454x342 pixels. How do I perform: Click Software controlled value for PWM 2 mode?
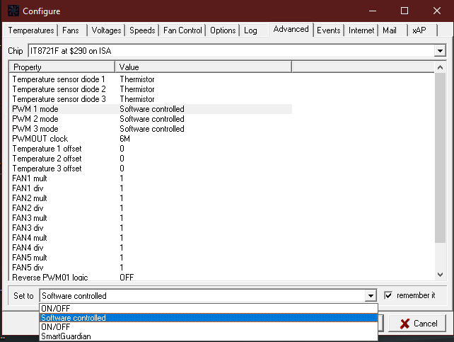click(152, 119)
